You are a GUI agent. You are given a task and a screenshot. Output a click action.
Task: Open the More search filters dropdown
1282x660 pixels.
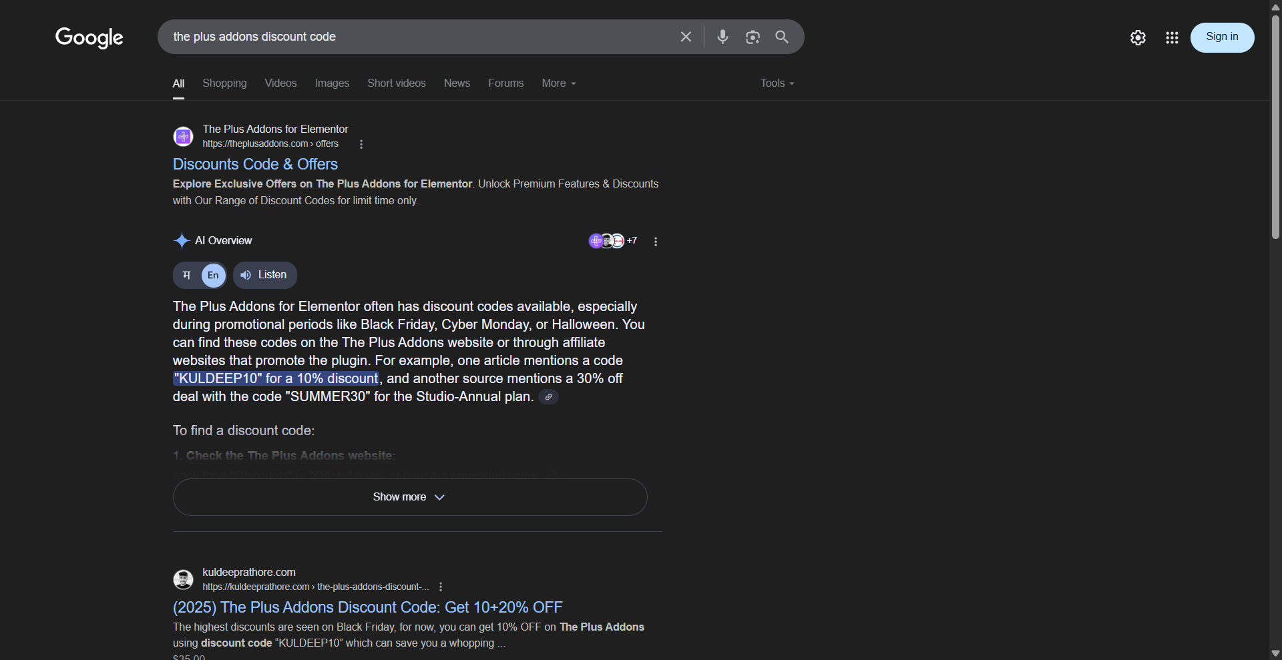click(559, 83)
